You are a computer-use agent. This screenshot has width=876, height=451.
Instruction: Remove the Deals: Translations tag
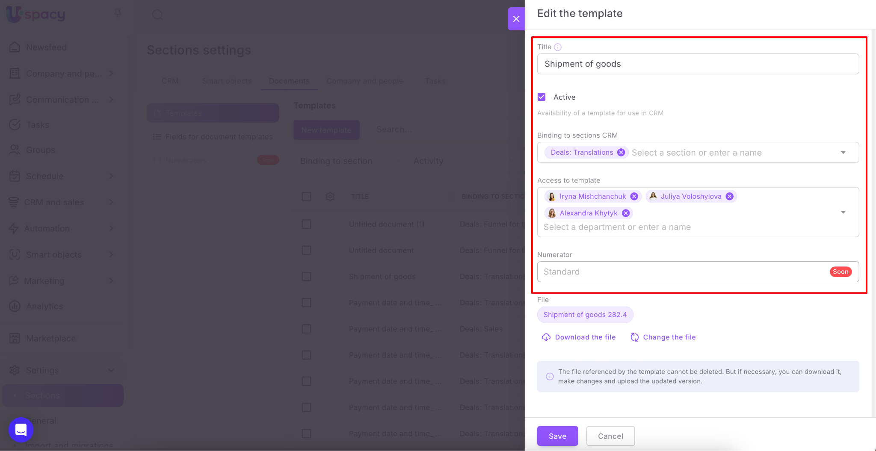[x=621, y=153]
